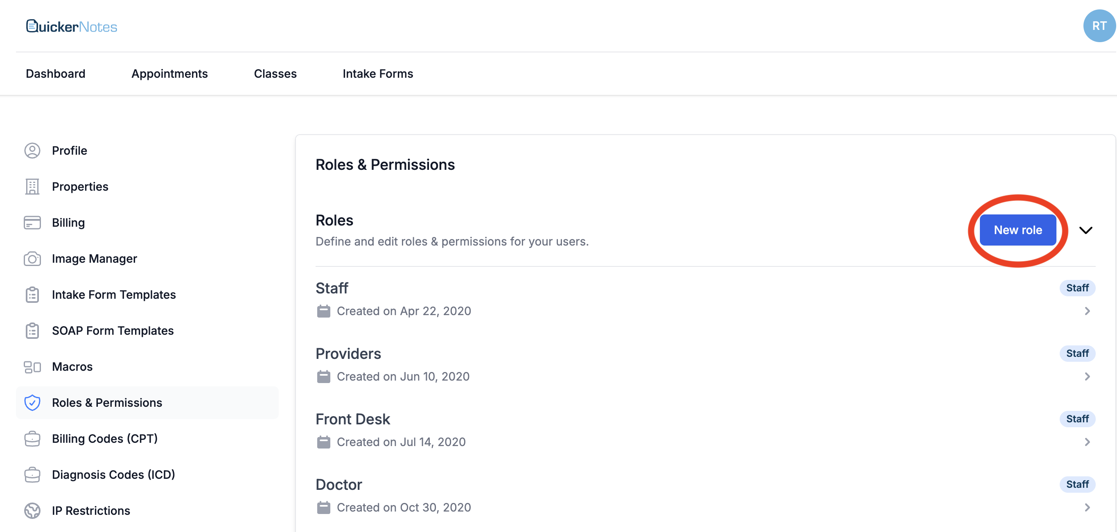Click the Properties building icon
The image size is (1117, 532).
pos(32,187)
